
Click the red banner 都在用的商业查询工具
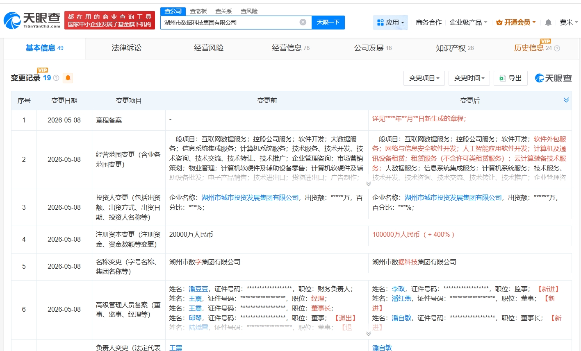click(x=109, y=20)
